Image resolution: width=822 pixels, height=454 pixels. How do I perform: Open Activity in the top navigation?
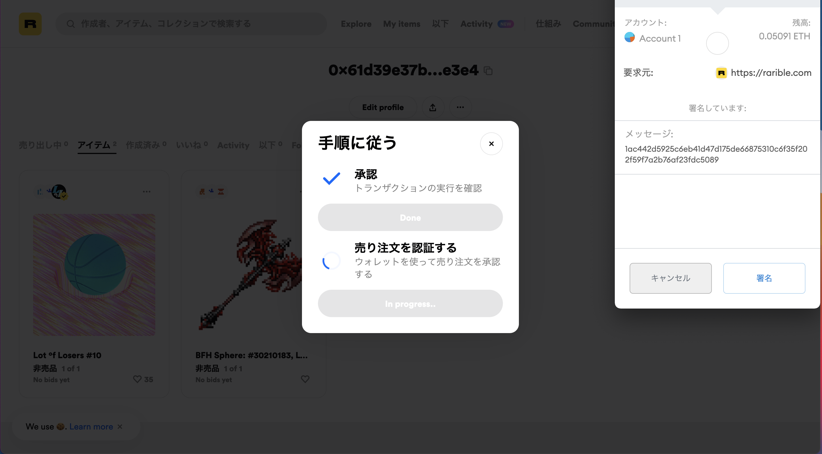(476, 24)
